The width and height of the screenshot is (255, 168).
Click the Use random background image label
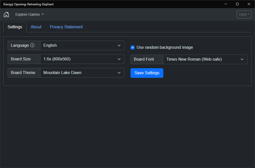(165, 47)
